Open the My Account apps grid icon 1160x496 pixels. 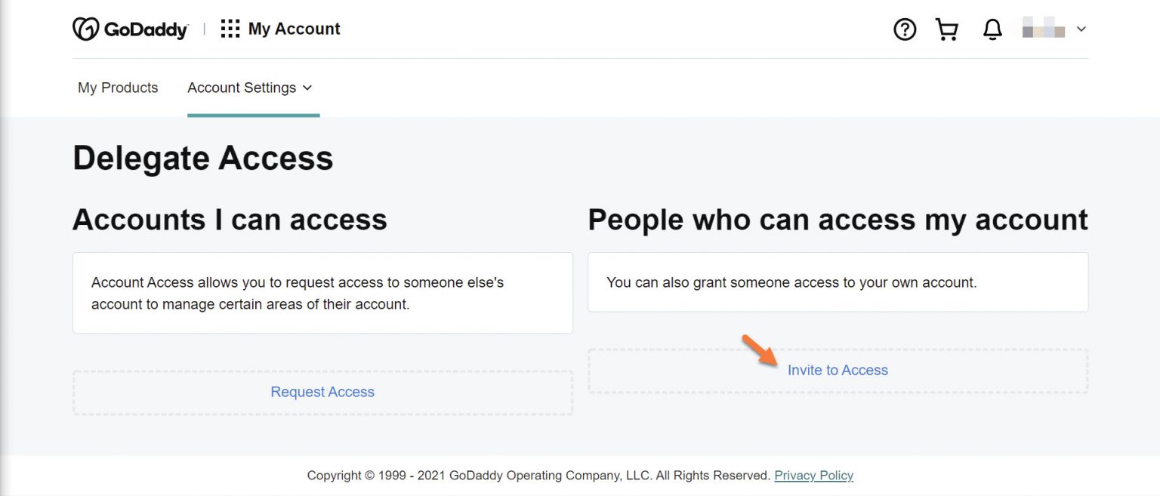tap(229, 28)
